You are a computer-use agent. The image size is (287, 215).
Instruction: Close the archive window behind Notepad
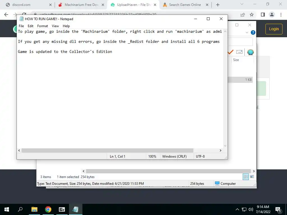tap(250, 25)
